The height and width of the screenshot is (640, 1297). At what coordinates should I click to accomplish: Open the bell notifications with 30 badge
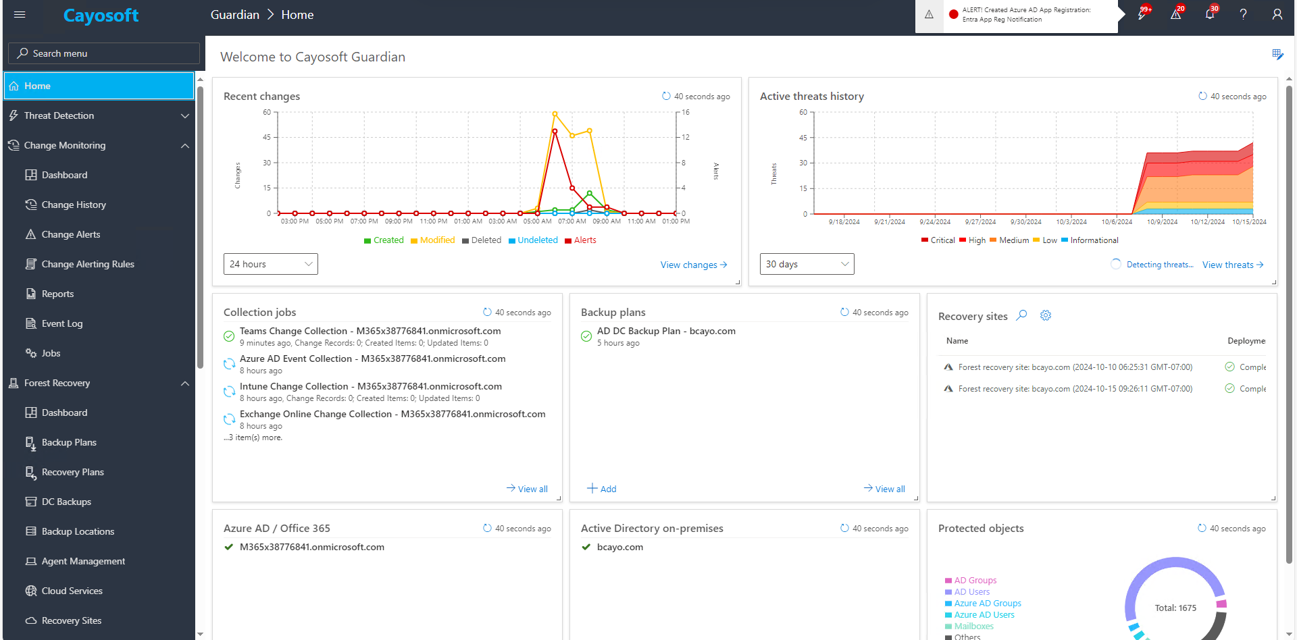point(1210,14)
